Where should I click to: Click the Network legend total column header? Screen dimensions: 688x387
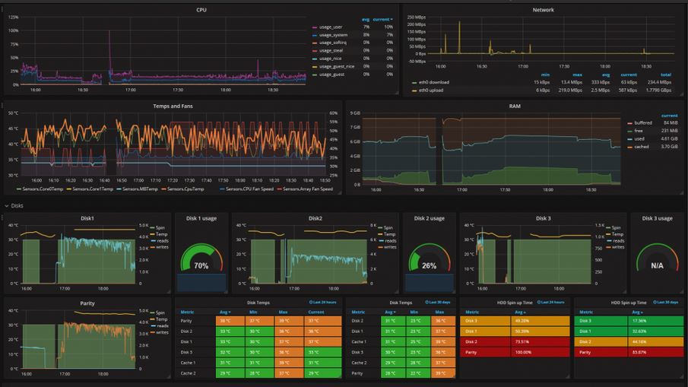(665, 75)
